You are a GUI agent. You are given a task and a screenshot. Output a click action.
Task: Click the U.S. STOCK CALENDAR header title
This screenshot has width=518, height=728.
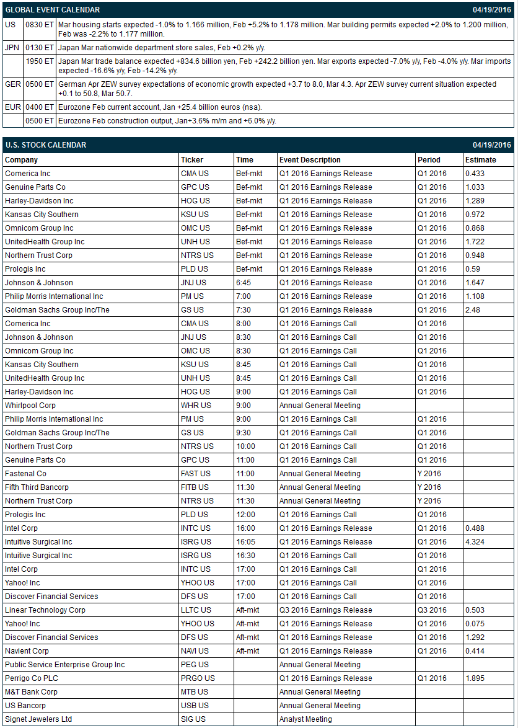[45, 145]
